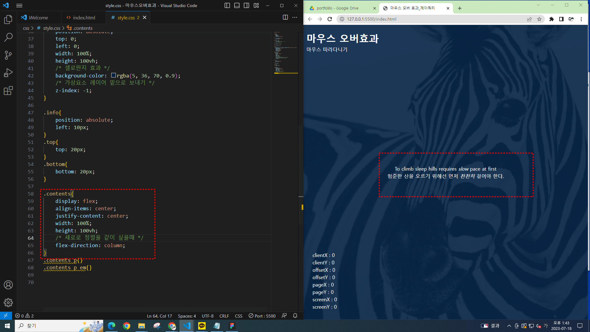Open the Manage gear icon
Screen dimensions: 590x332
[8, 302]
